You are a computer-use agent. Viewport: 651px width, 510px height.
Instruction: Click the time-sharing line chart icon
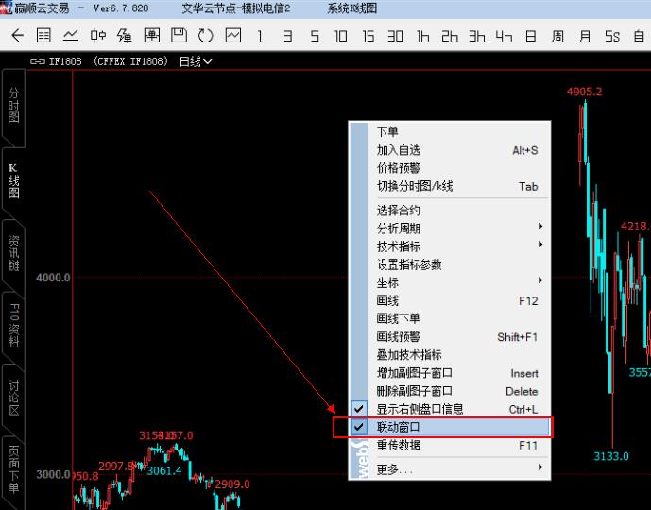point(71,36)
